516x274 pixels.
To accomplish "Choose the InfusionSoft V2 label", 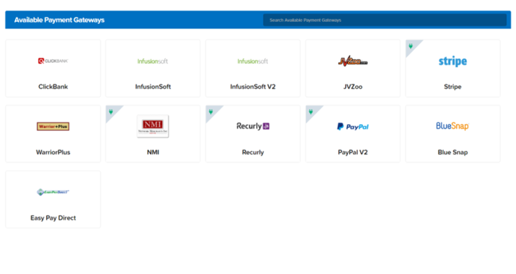I will 253,87.
